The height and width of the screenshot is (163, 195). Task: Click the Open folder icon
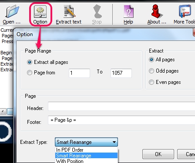(x=12, y=11)
